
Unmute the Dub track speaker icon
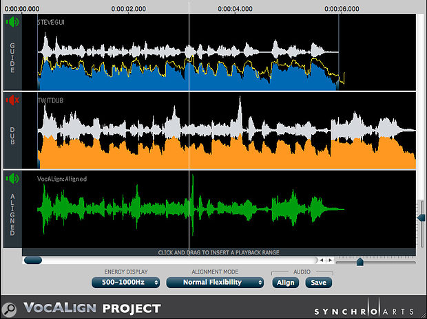click(12, 100)
